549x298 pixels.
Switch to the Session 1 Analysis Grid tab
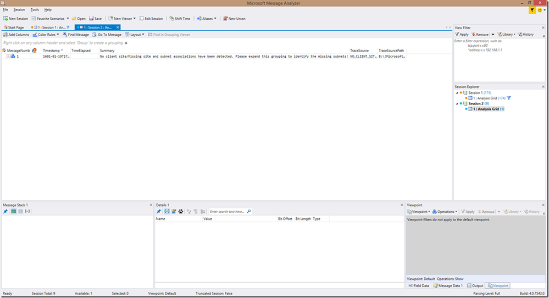tap(50, 27)
